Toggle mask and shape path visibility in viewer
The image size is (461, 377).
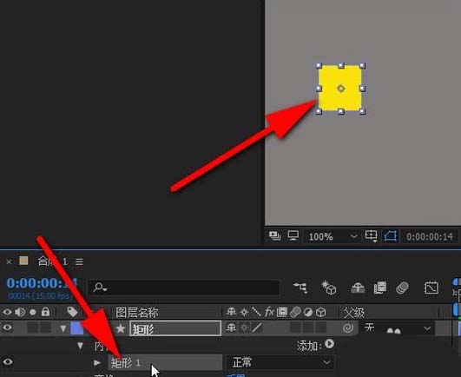tap(390, 236)
